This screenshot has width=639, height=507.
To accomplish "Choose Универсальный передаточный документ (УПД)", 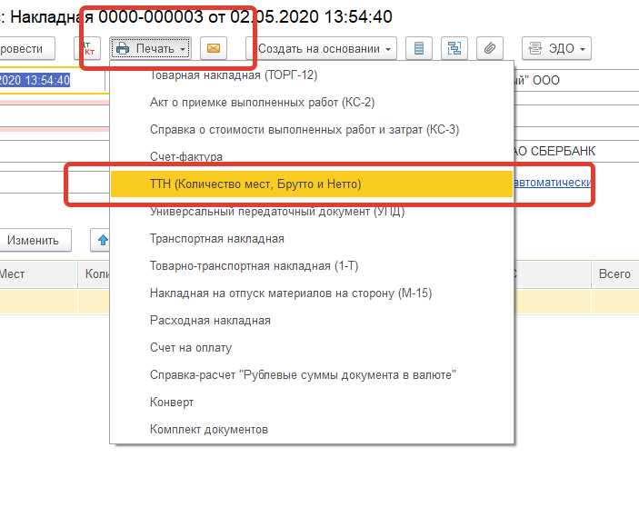I will click(x=312, y=212).
